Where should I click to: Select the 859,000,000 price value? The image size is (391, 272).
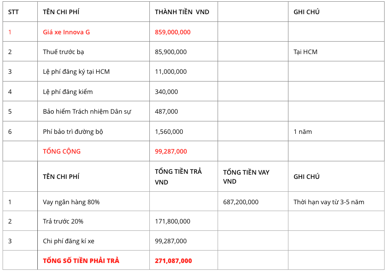click(173, 32)
